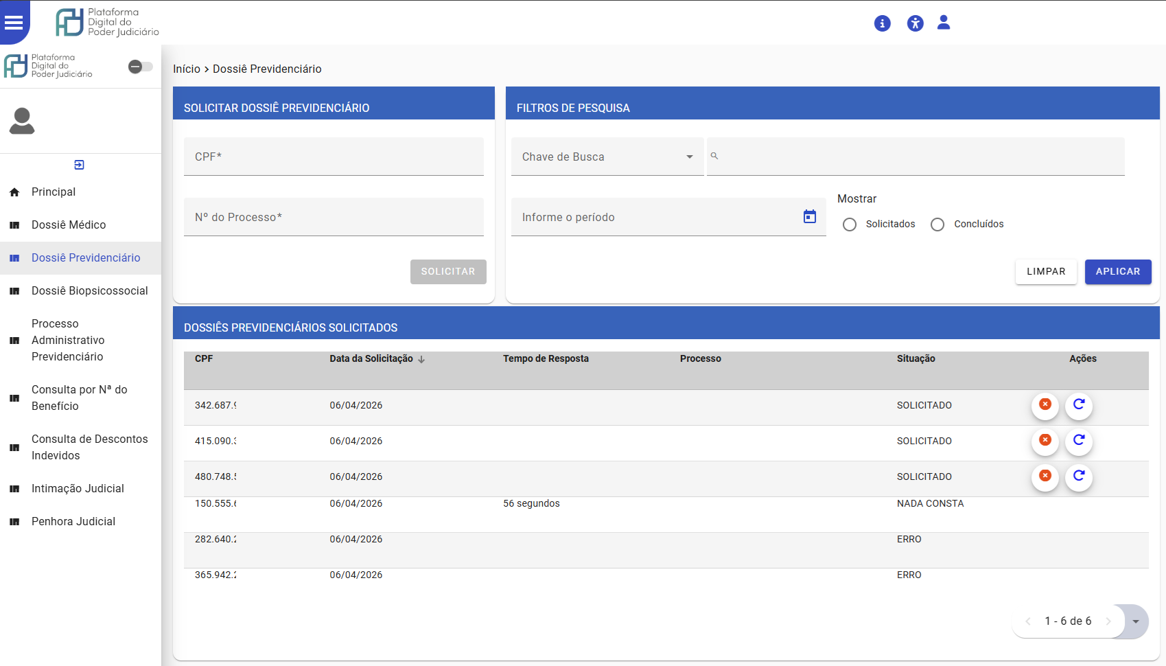Image resolution: width=1166 pixels, height=666 pixels.
Task: Click the Situação column header
Action: [916, 358]
